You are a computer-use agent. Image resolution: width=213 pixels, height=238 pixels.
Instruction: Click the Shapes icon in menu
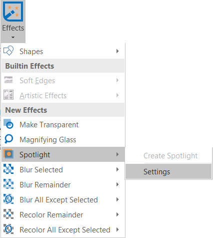pos(8,51)
